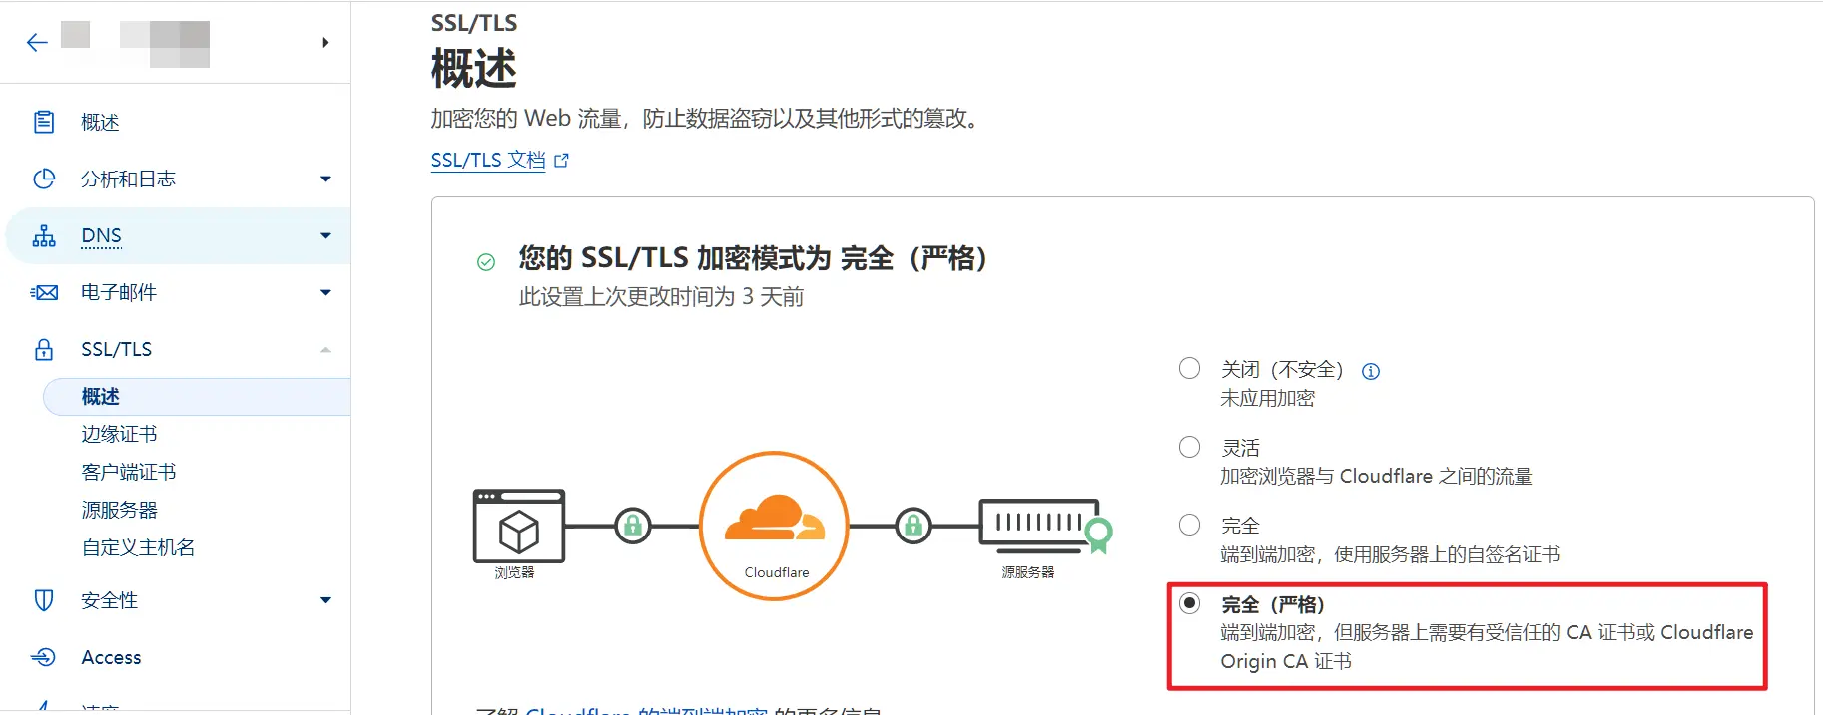The width and height of the screenshot is (1823, 715).
Task: Select the 关闭 (不安全) radio option
Action: coord(1189,369)
